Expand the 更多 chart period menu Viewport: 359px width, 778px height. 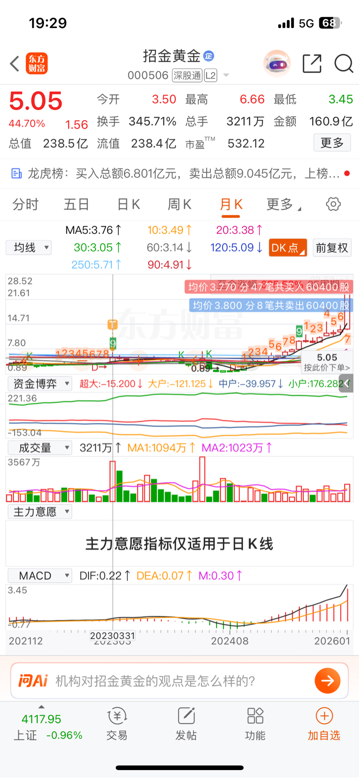[x=284, y=204]
